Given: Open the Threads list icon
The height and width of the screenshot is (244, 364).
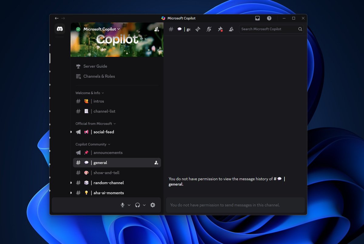Looking at the screenshot, I should (x=198, y=29).
